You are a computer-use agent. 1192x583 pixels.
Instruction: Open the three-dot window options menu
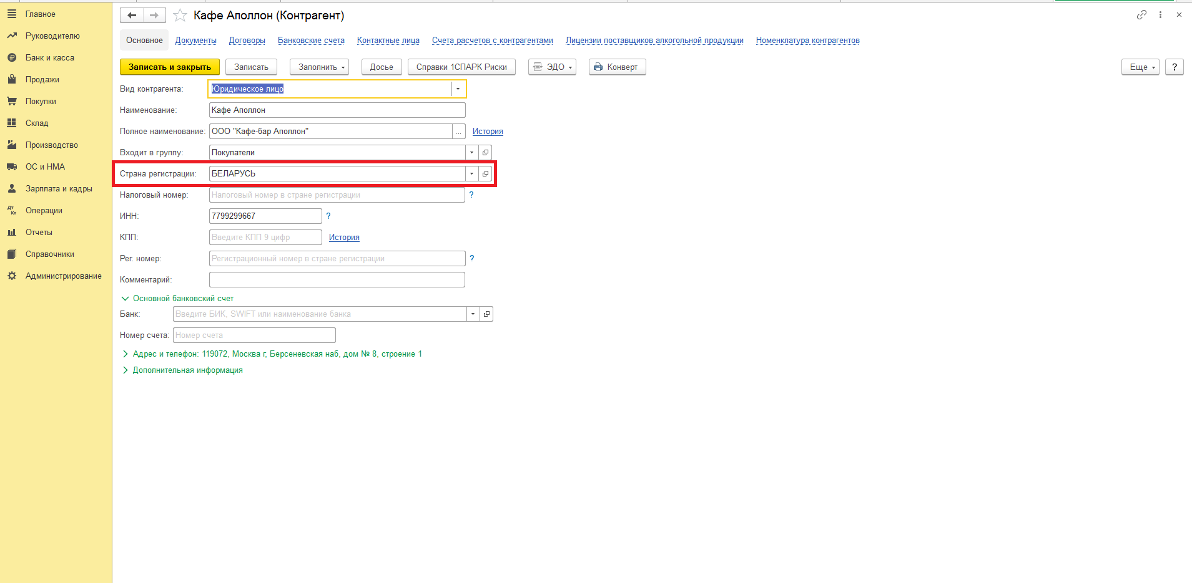point(1160,15)
